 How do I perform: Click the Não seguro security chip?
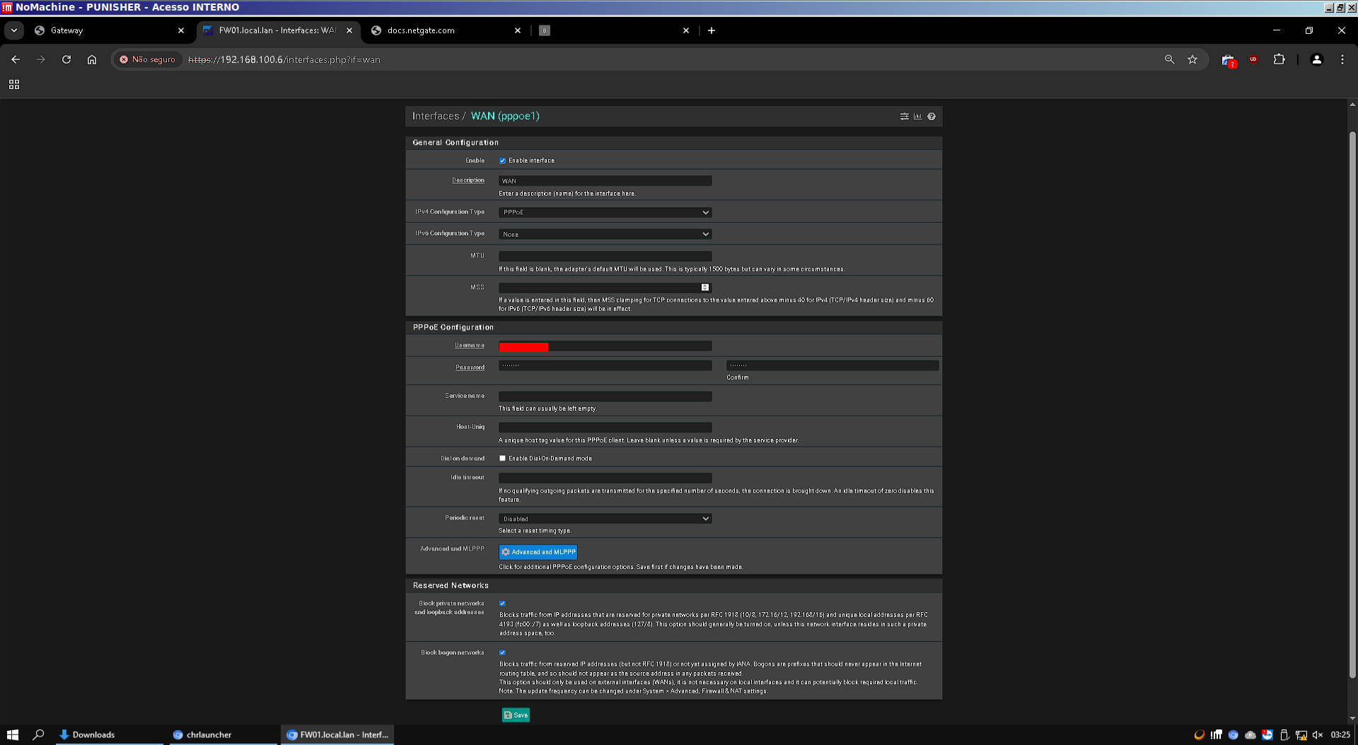point(147,59)
